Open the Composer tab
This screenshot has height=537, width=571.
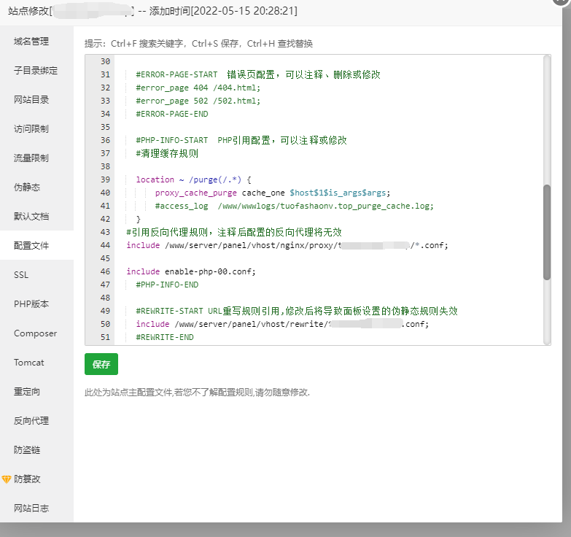tap(35, 333)
